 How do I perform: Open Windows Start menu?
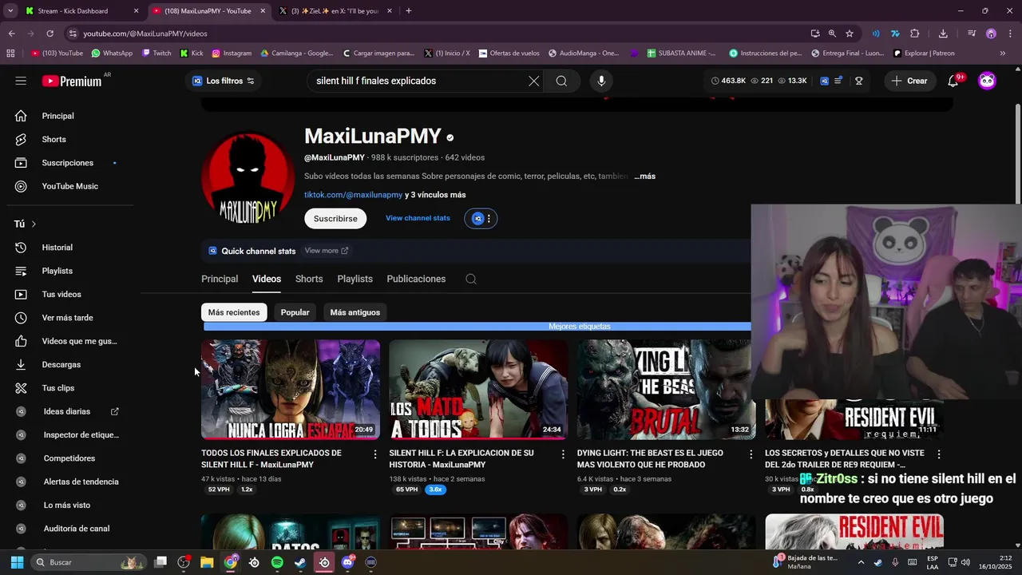tap(17, 562)
